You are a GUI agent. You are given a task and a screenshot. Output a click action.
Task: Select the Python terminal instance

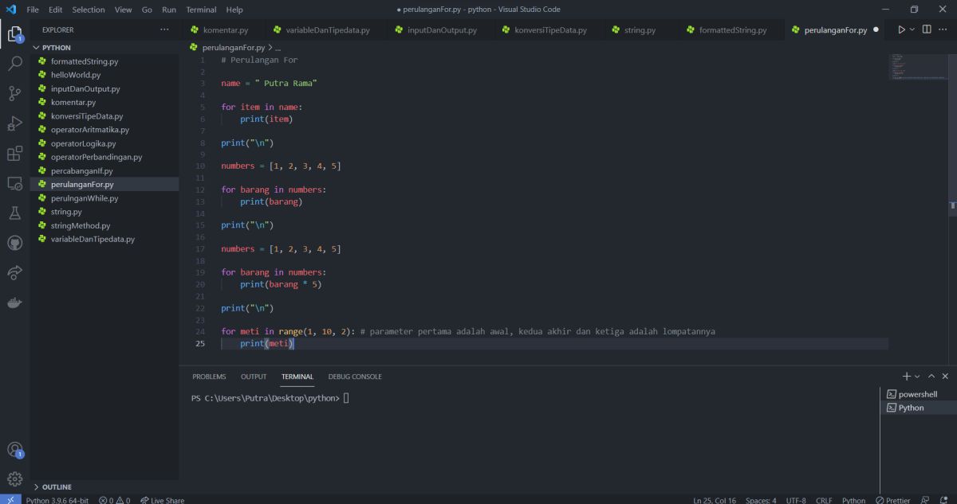click(919, 408)
